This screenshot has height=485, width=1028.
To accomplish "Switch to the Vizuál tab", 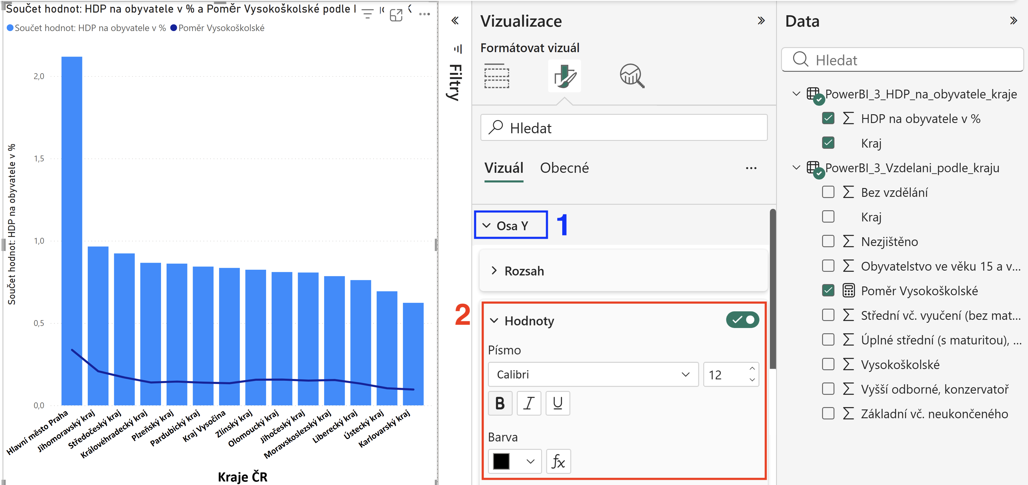I will click(x=504, y=168).
